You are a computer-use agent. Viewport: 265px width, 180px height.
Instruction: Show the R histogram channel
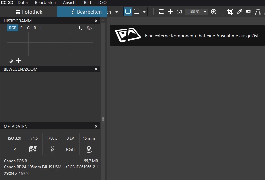tap(21, 28)
